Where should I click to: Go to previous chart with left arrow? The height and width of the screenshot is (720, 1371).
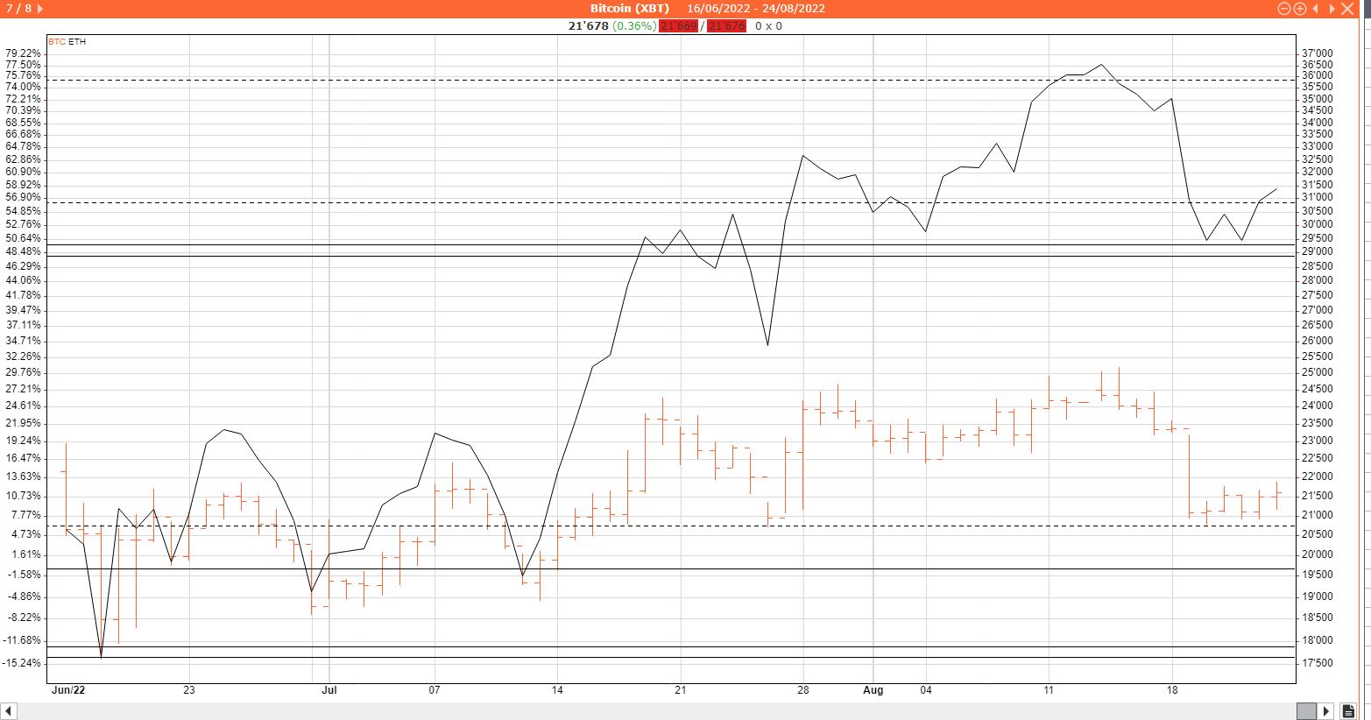click(x=1316, y=9)
